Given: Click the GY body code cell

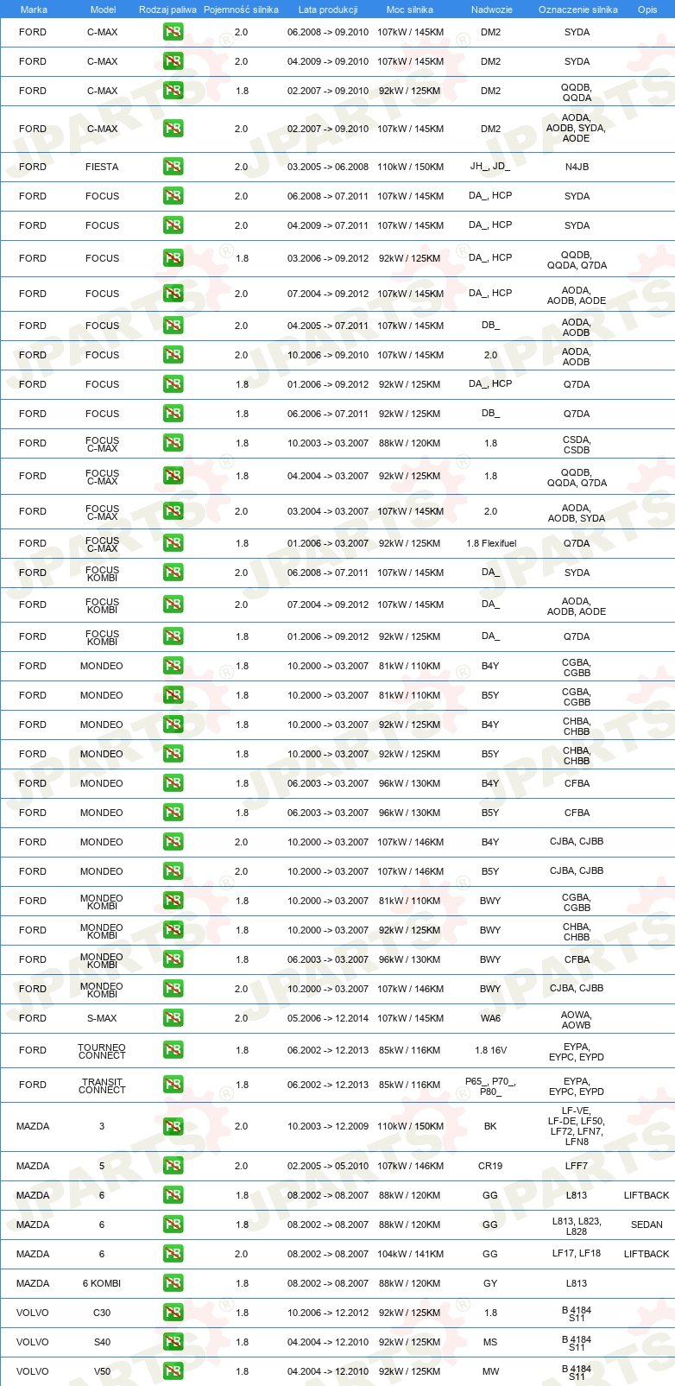Looking at the screenshot, I should point(490,1283).
